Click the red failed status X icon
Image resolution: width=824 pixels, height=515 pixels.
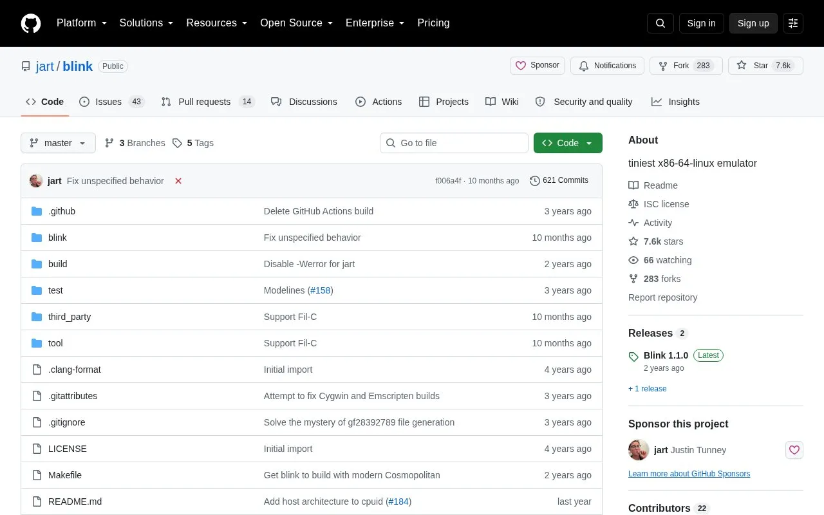[x=178, y=181]
